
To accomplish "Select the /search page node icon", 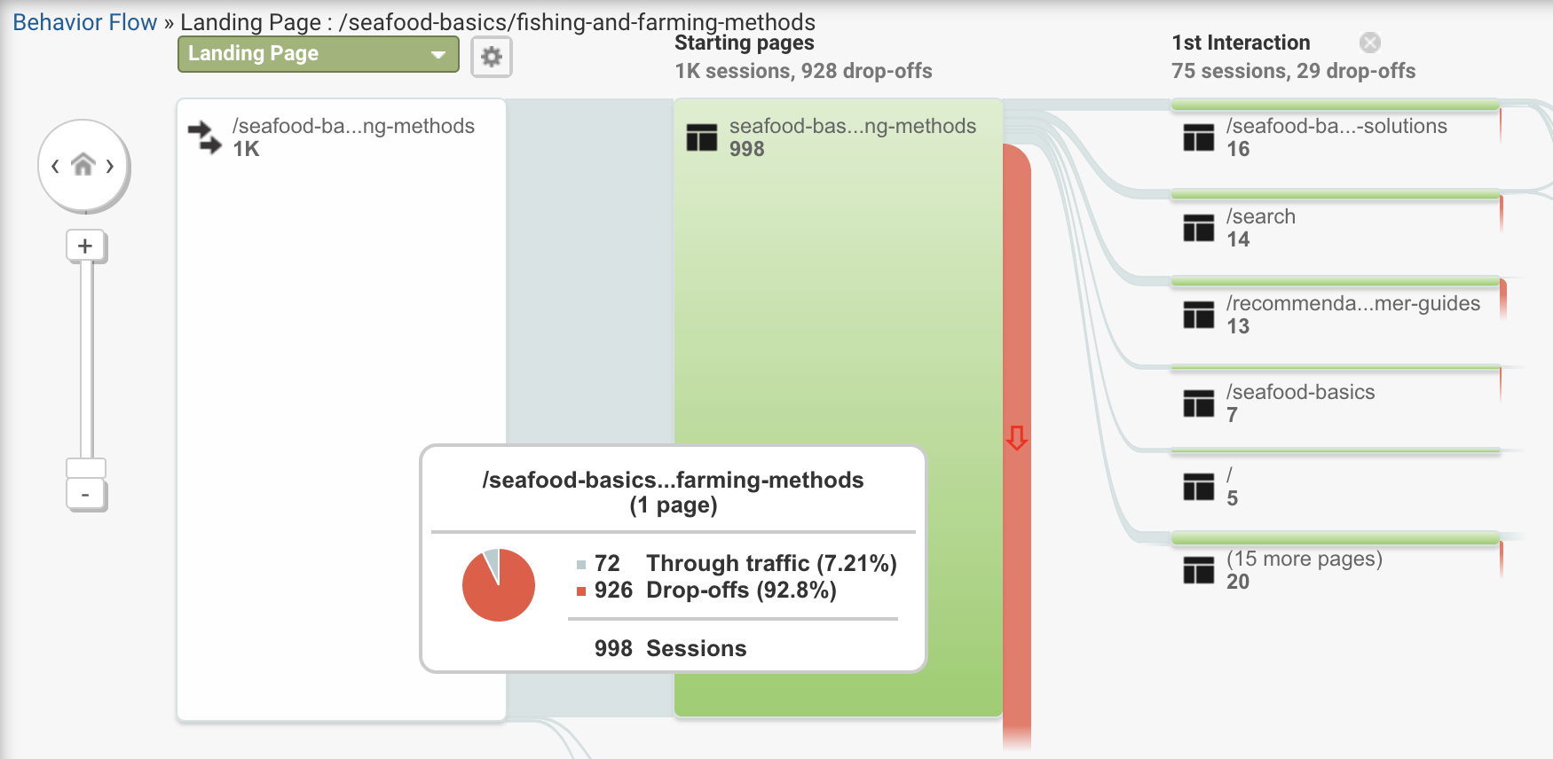I will point(1198,228).
